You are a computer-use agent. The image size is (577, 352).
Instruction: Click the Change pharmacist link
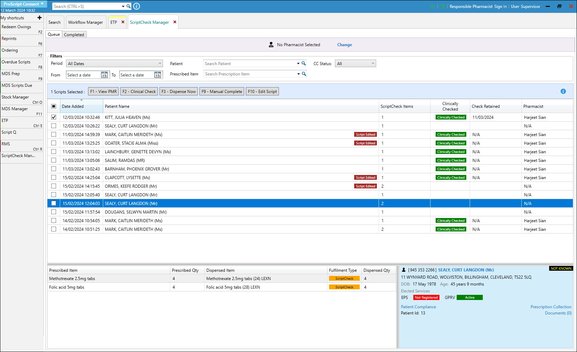point(345,45)
